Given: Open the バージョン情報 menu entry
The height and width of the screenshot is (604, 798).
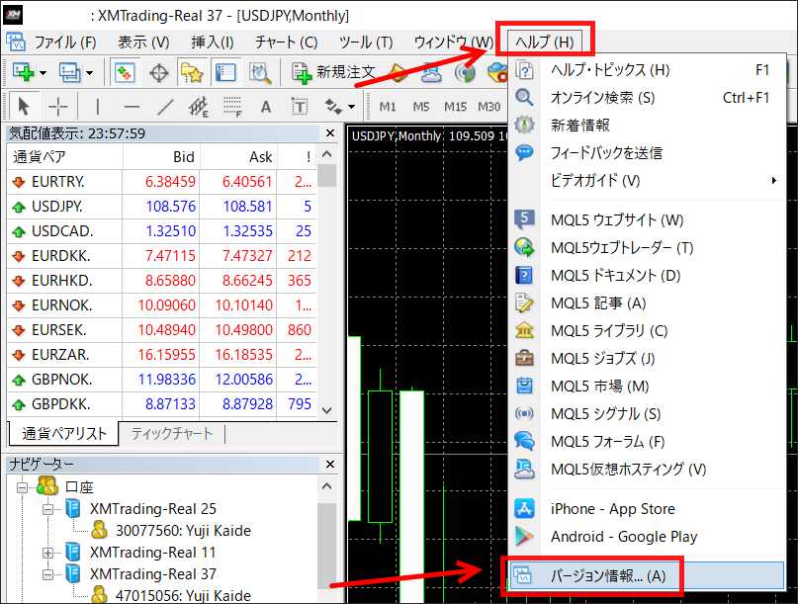Looking at the screenshot, I should coord(607,575).
